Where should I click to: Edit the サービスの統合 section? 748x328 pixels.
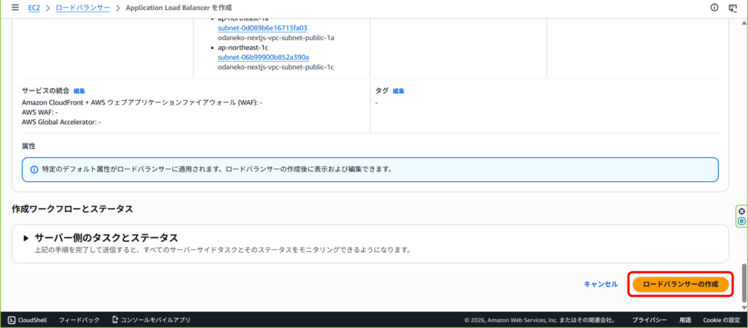80,91
